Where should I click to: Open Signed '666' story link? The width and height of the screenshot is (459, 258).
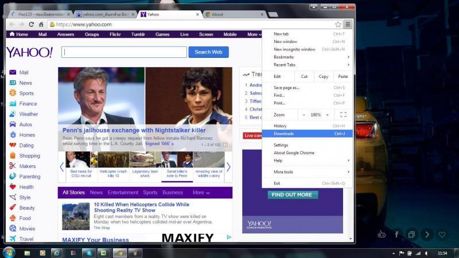(x=160, y=144)
